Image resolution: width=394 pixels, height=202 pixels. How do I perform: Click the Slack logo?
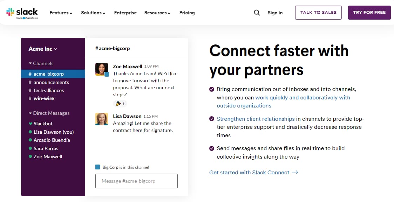[x=23, y=12]
